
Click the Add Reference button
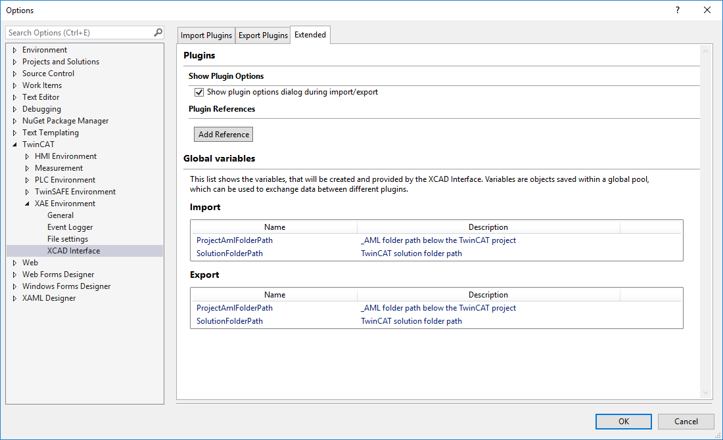pyautogui.click(x=223, y=135)
